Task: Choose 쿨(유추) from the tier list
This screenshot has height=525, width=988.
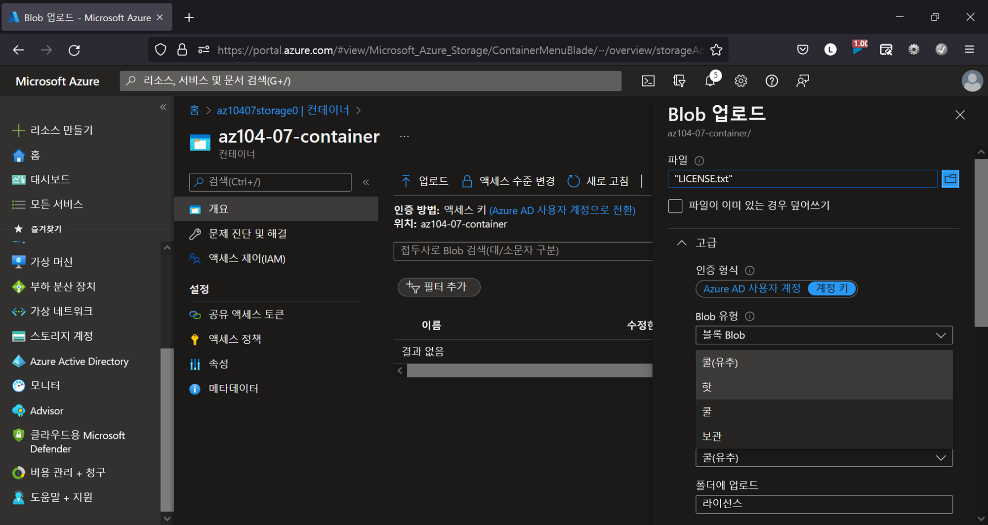Action: pos(824,363)
